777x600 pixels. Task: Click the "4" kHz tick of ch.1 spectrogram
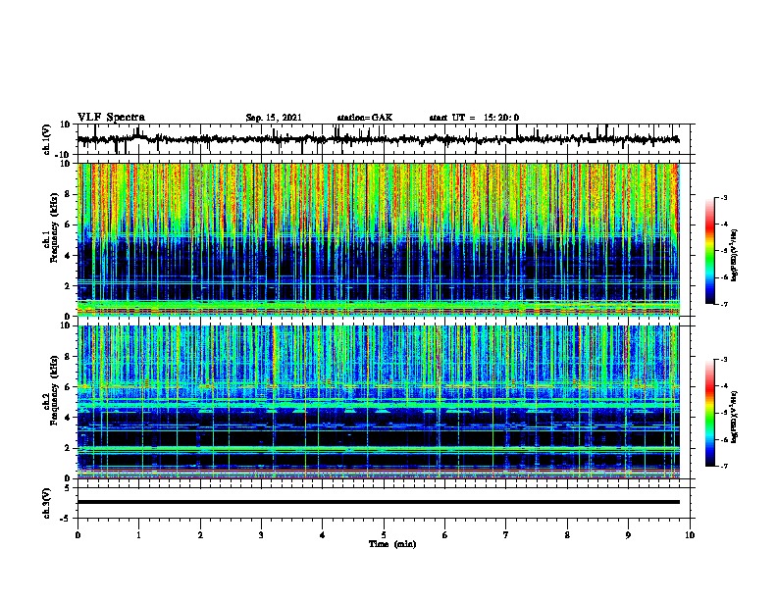[68, 256]
